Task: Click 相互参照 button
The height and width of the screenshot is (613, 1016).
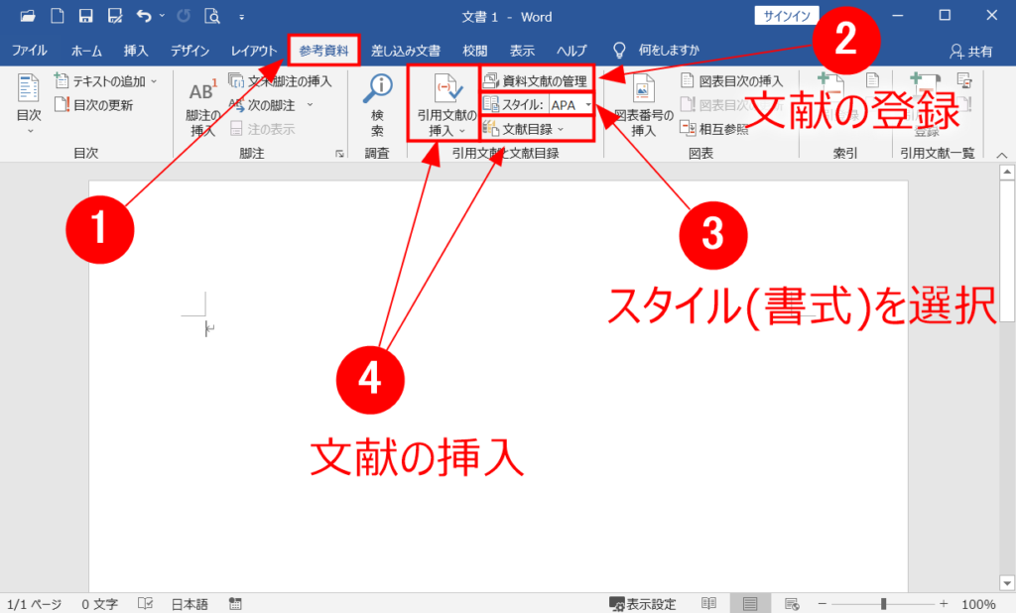Action: [714, 129]
